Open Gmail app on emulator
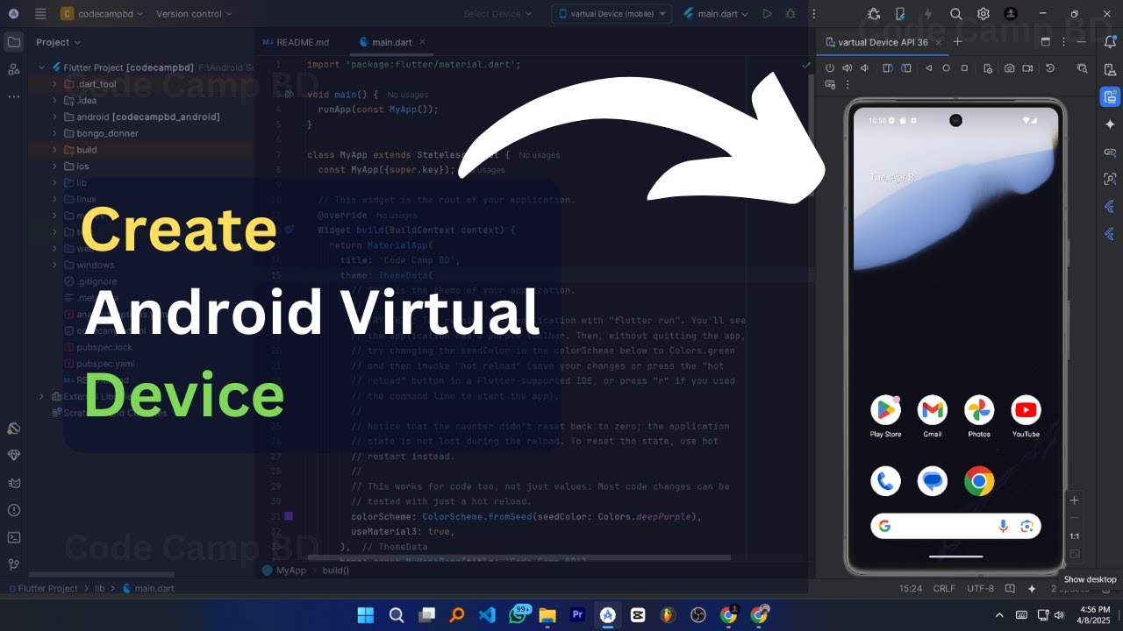This screenshot has width=1123, height=631. pos(933,410)
